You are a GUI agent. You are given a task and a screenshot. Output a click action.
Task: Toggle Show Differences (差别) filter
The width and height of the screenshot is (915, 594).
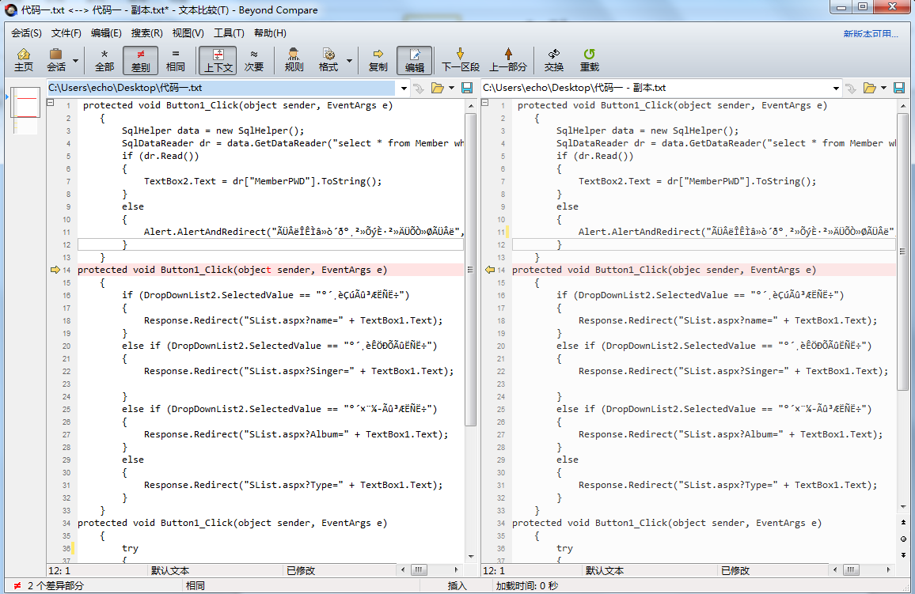coord(140,60)
